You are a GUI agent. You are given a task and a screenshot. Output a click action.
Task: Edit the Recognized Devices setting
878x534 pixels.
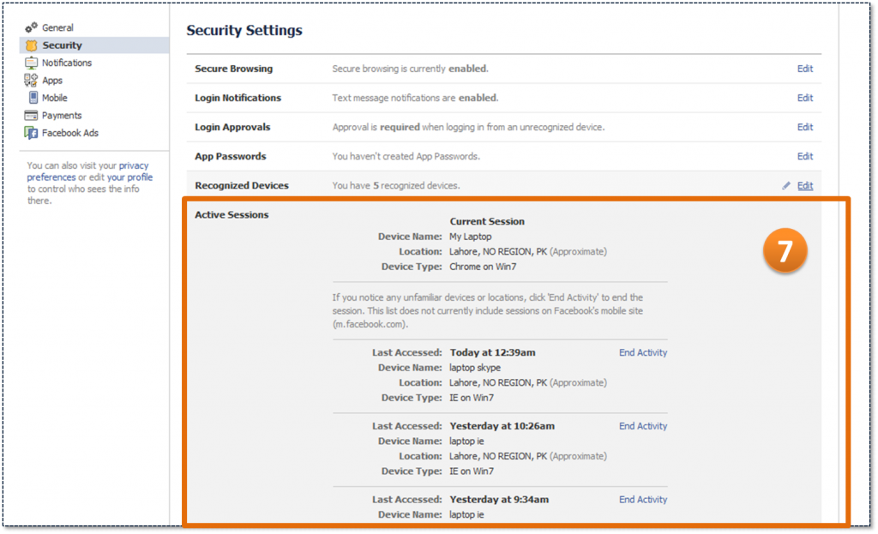point(804,185)
